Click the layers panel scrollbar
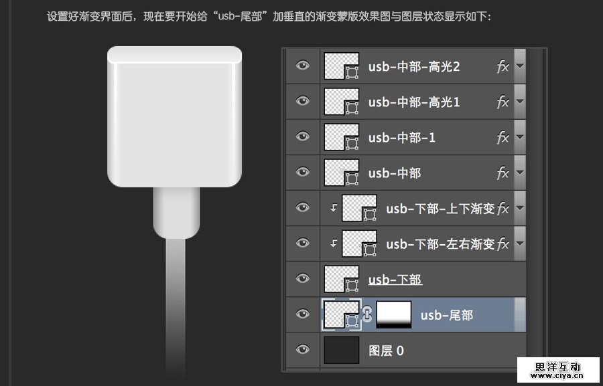603x386 pixels. click(x=533, y=201)
